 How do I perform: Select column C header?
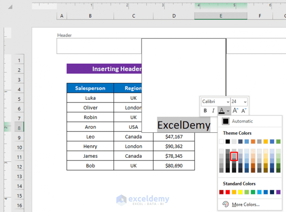(x=133, y=16)
